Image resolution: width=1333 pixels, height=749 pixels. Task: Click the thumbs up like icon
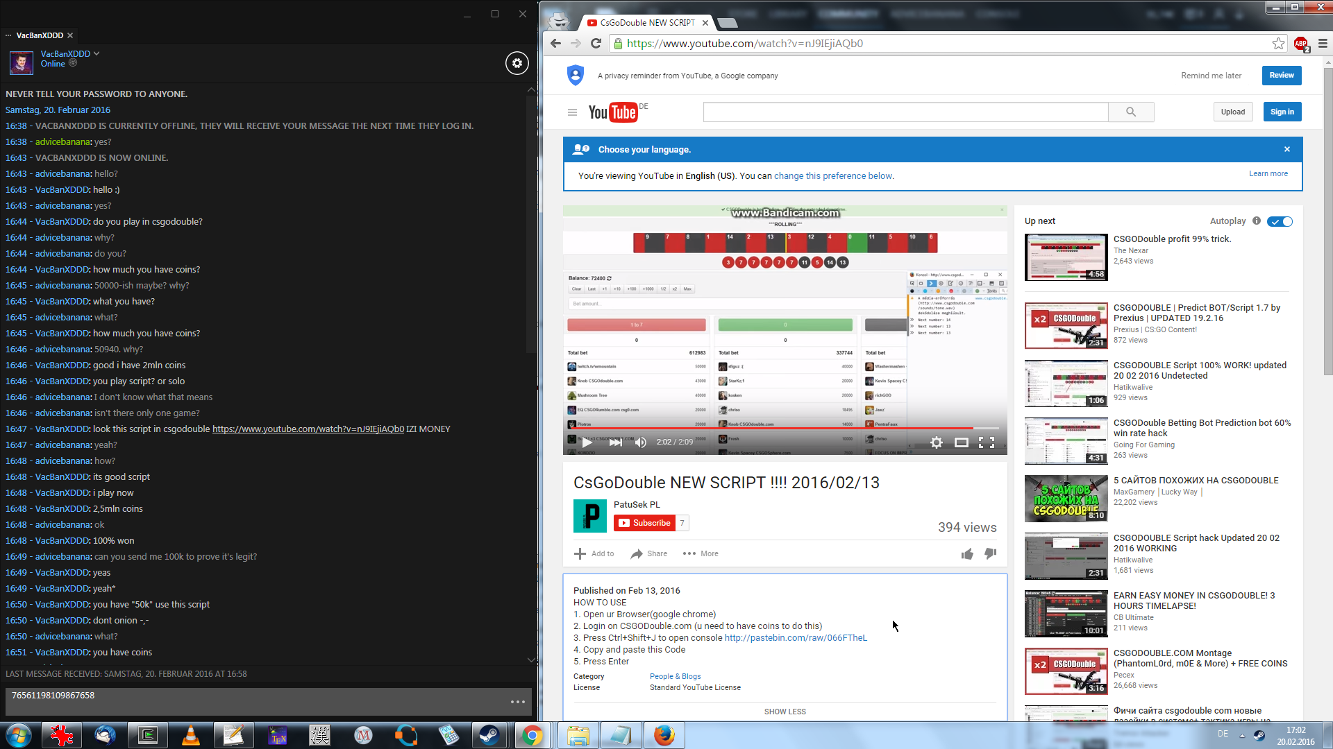tap(967, 553)
